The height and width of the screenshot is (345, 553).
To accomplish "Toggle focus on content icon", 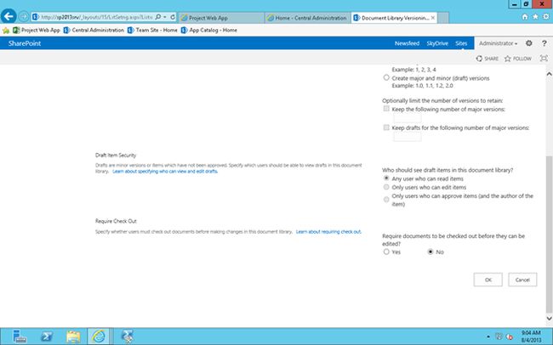I will pos(544,59).
